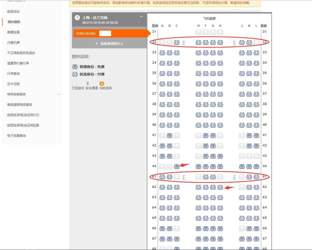Image resolution: width=312 pixels, height=250 pixels.
Task: Choose seat 33F in row 33
Action: [x=206, y=53]
